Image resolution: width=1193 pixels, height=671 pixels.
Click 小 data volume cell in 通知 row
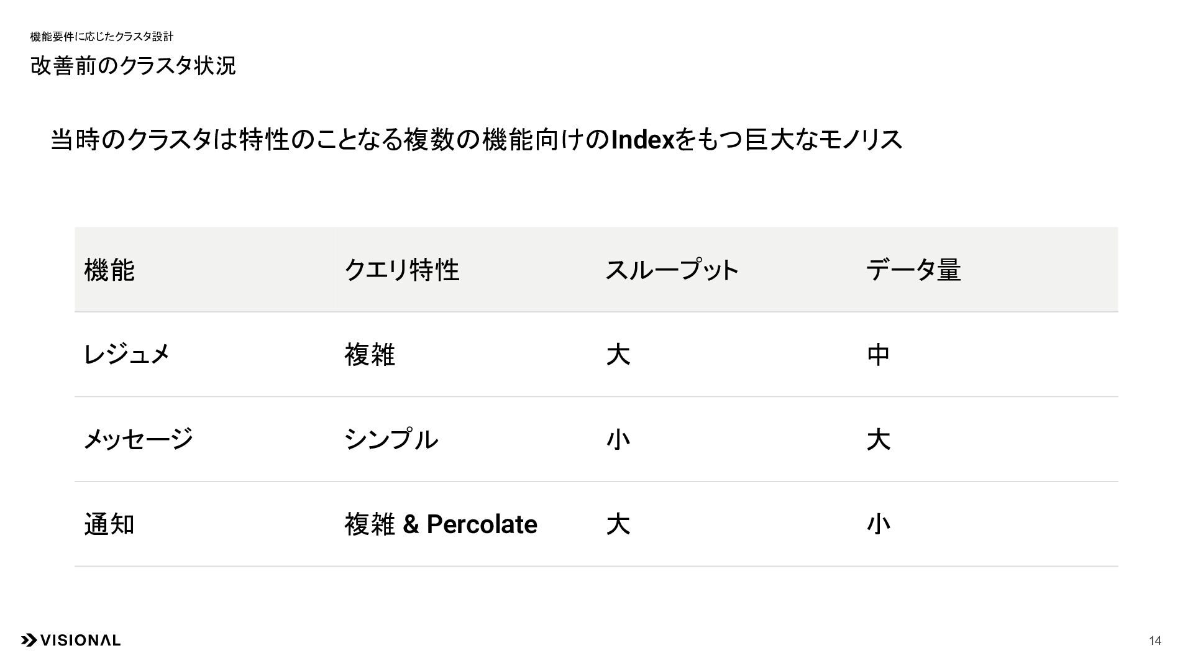click(878, 524)
